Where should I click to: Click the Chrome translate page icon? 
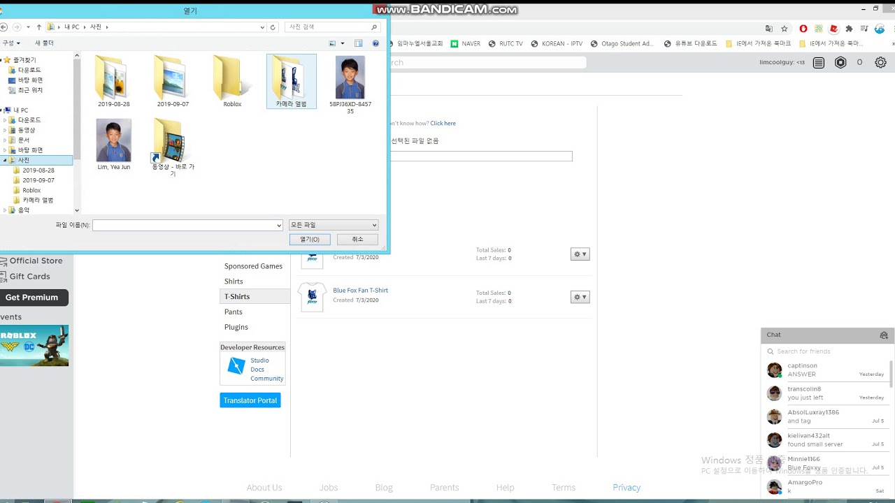coord(769,29)
